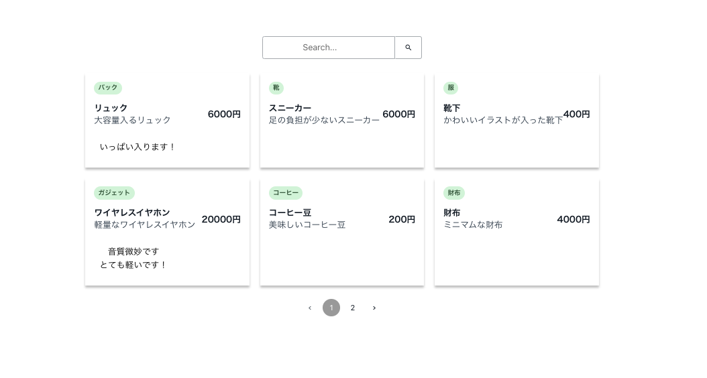Open page 2 of product list

click(x=353, y=308)
